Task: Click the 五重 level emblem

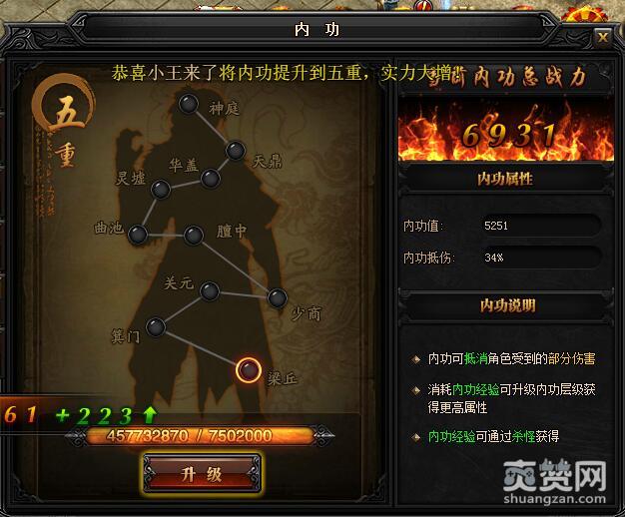Action: pos(64,120)
